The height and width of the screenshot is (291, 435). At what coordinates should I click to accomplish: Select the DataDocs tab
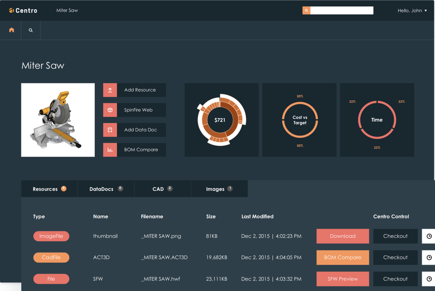[x=106, y=189]
